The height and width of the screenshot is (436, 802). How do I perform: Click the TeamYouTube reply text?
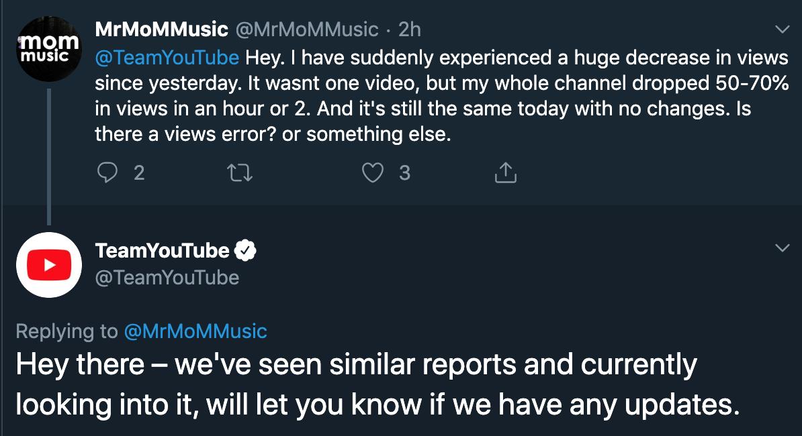(x=376, y=386)
